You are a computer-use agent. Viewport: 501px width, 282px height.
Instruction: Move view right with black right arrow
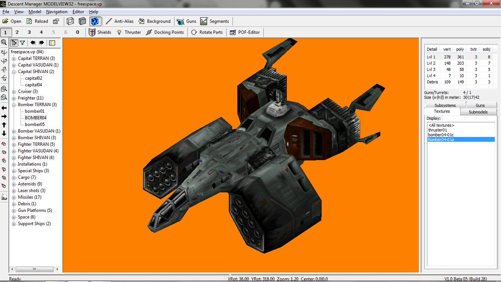[x=4, y=116]
